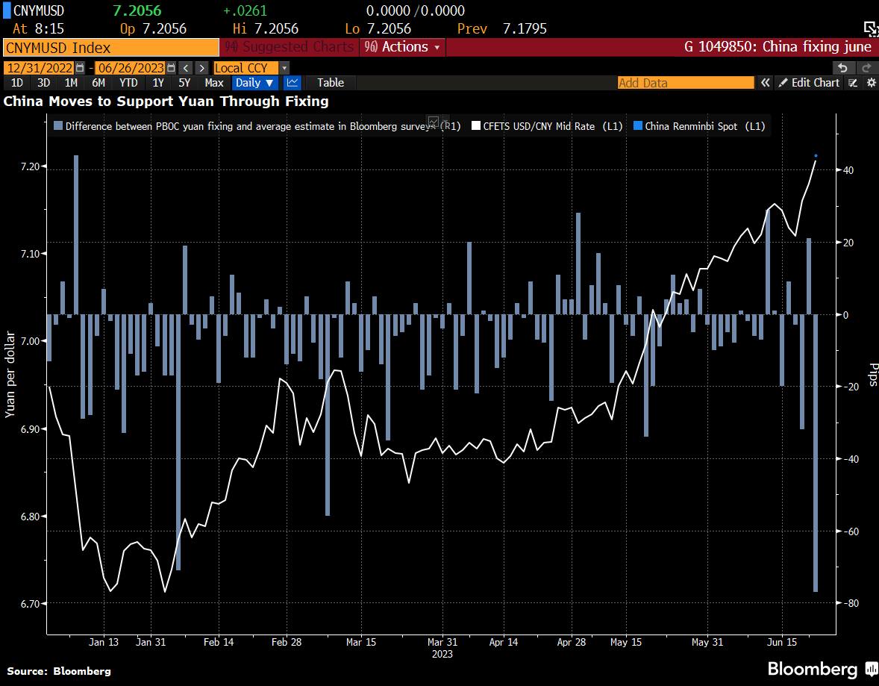
Task: Click the Source: Bloomberg text
Action: tap(59, 671)
